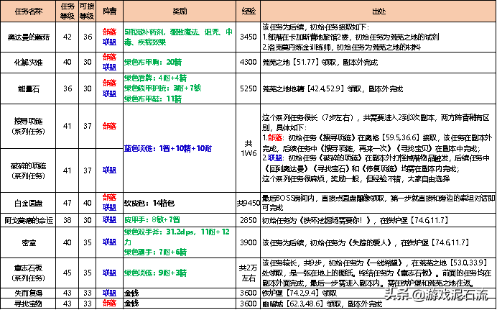Click the experience value 3900

(x=249, y=242)
